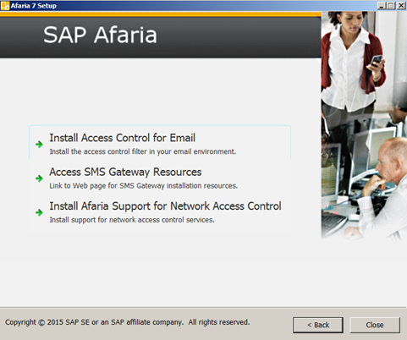Maximize the Afaria 7 Setup window
The image size is (407, 340).
391,5
